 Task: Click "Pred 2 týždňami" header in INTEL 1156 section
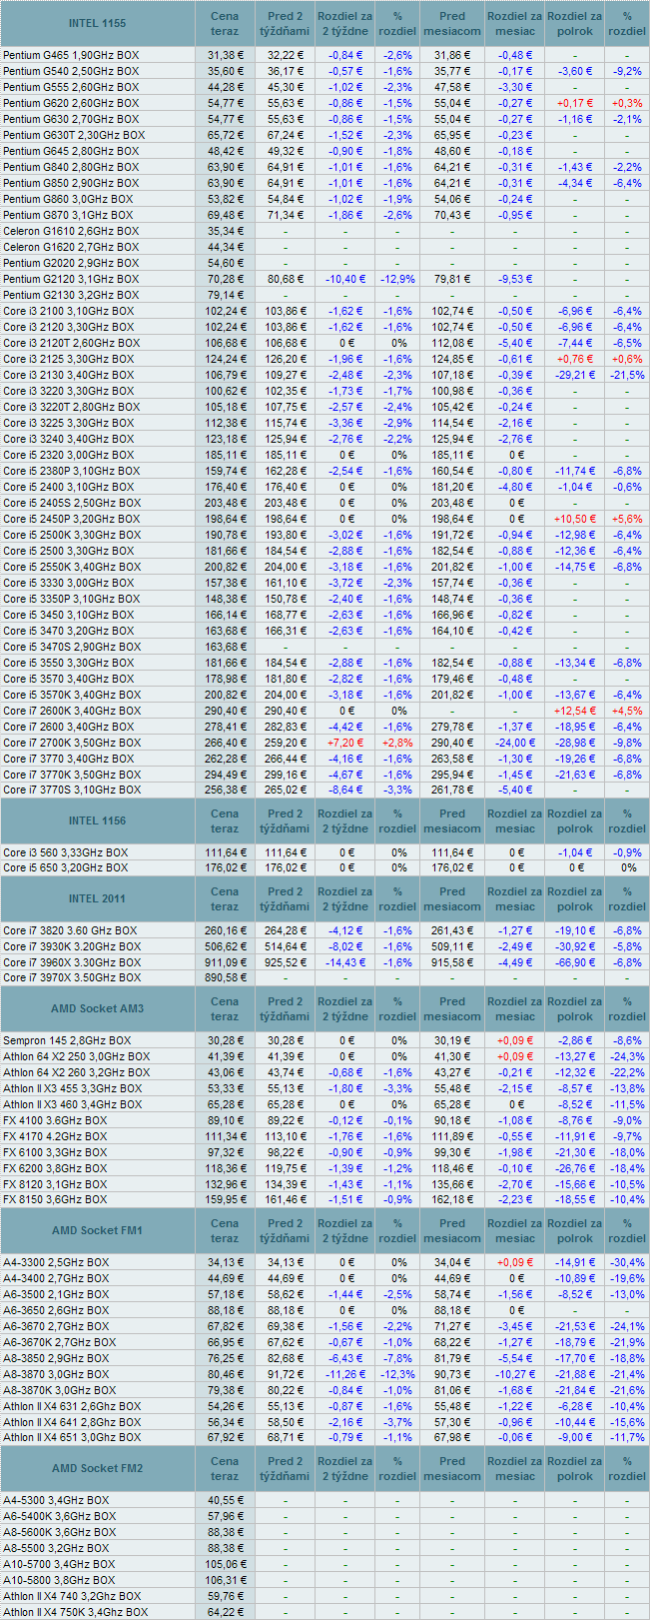click(285, 820)
